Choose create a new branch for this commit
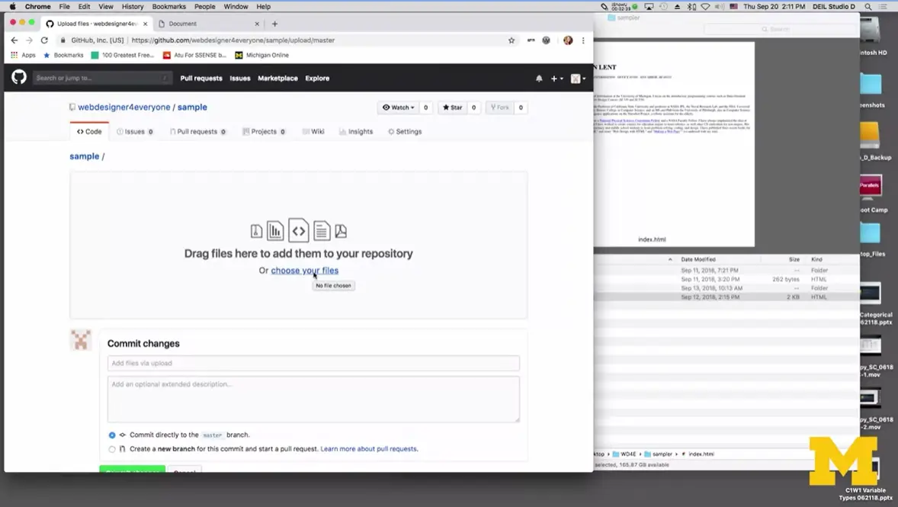This screenshot has height=507, width=898. [112, 448]
